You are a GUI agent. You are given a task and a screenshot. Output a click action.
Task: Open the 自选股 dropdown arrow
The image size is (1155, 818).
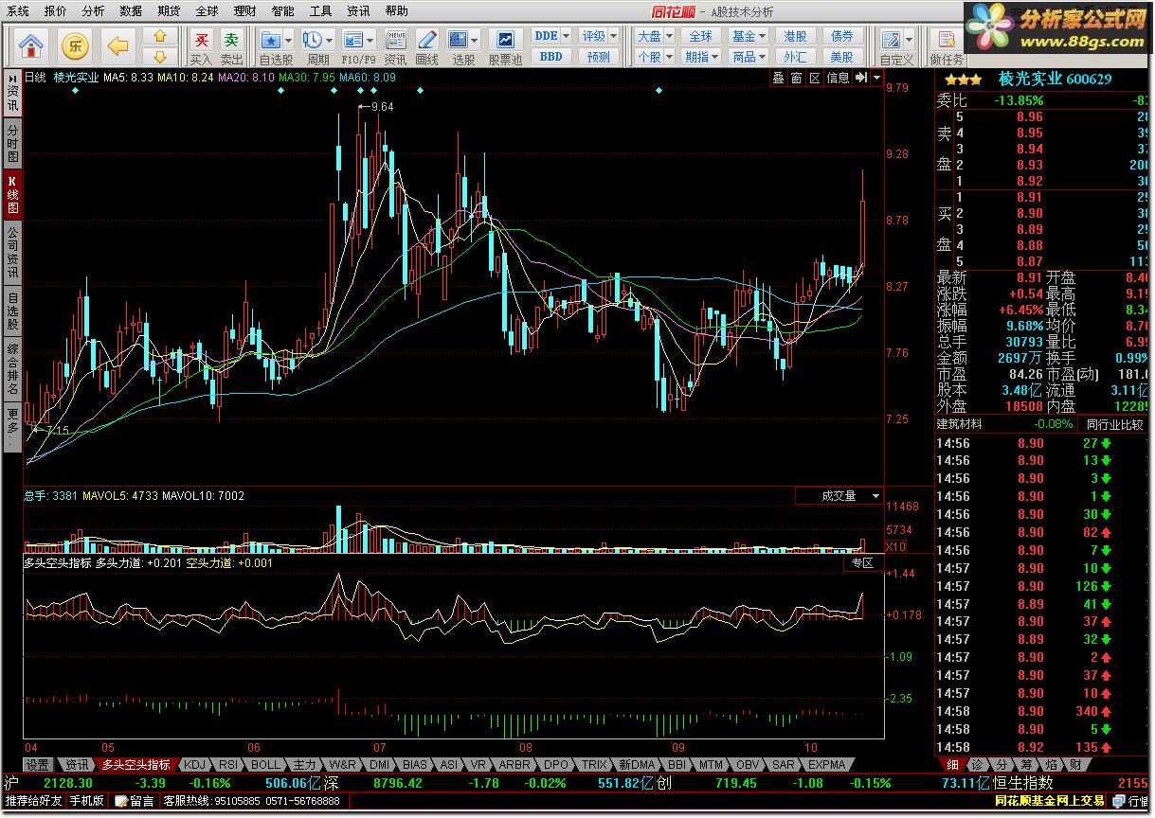[x=289, y=40]
